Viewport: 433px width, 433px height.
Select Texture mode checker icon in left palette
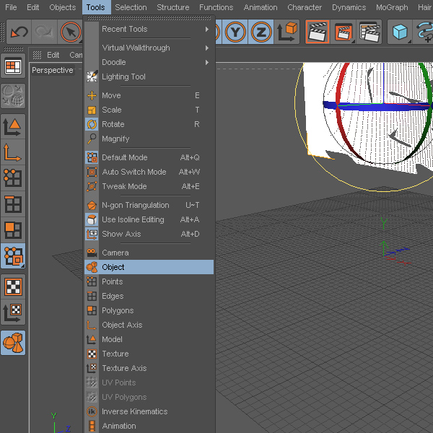point(13,287)
